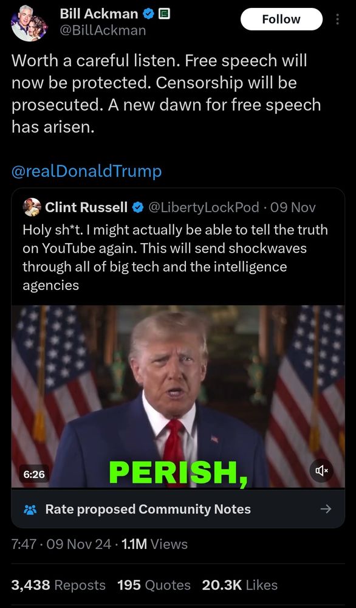View the 195 Quotes list

click(x=154, y=585)
